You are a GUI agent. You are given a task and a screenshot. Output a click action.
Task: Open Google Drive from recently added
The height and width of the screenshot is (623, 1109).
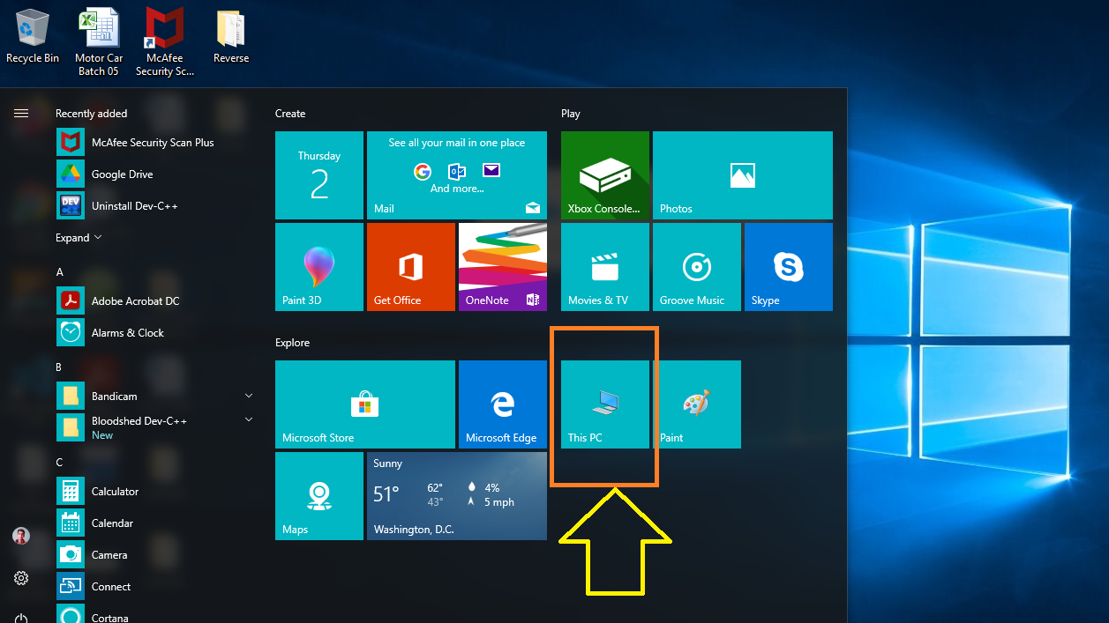coord(155,174)
